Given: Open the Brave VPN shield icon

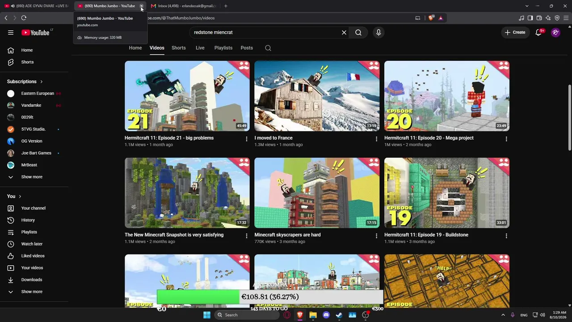Looking at the screenshot, I should pyautogui.click(x=557, y=18).
